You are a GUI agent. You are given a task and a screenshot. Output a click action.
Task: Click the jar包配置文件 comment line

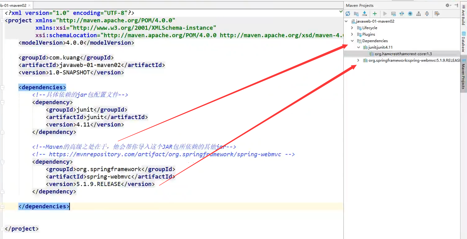click(x=80, y=95)
